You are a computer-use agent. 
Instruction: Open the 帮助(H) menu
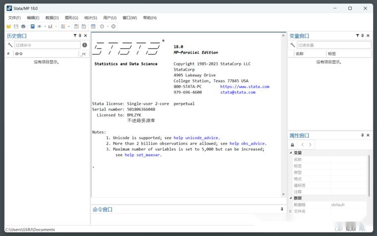point(150,18)
